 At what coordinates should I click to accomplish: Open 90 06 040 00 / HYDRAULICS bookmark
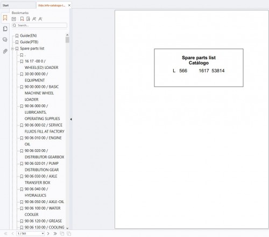point(36,192)
